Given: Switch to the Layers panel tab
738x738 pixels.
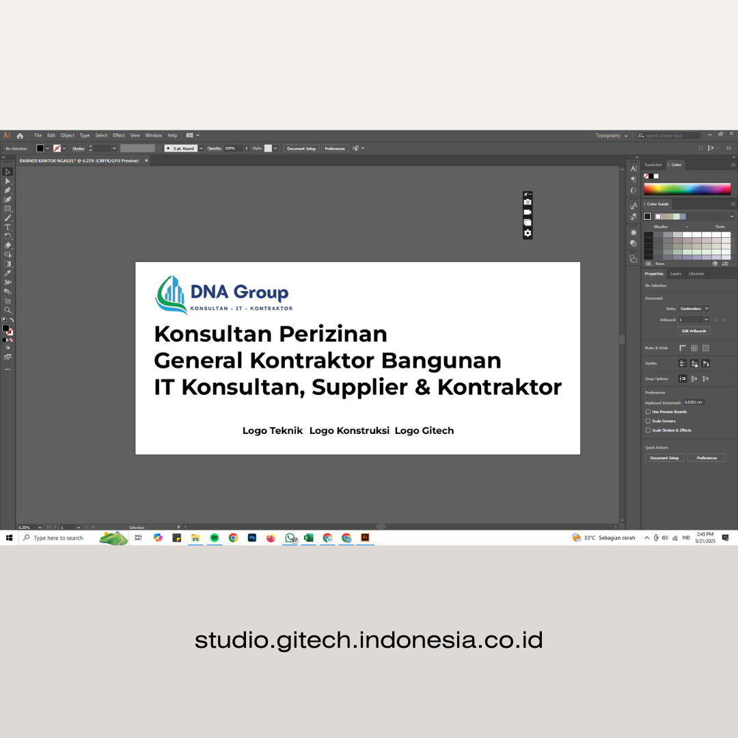Looking at the screenshot, I should click(675, 273).
